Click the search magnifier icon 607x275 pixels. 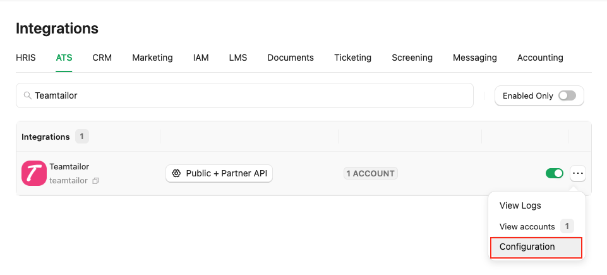(x=28, y=95)
